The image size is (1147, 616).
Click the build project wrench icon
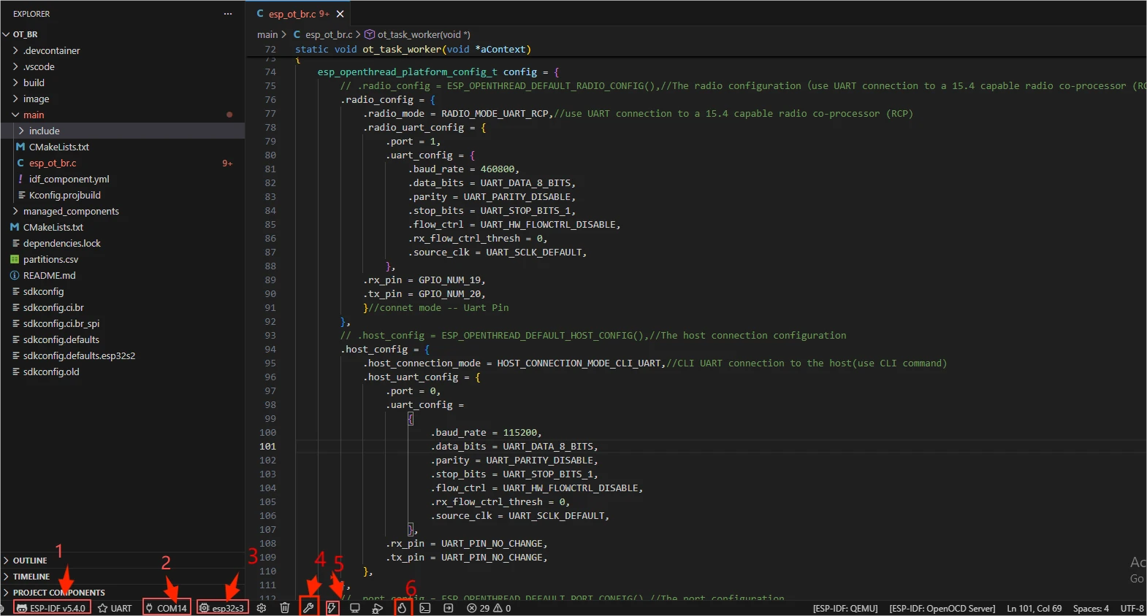308,608
